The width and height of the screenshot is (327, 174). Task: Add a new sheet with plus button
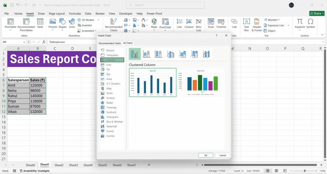click(x=149, y=165)
